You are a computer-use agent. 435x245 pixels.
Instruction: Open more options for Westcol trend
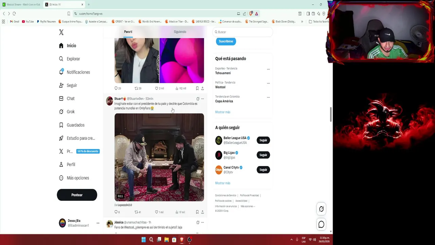268,83
